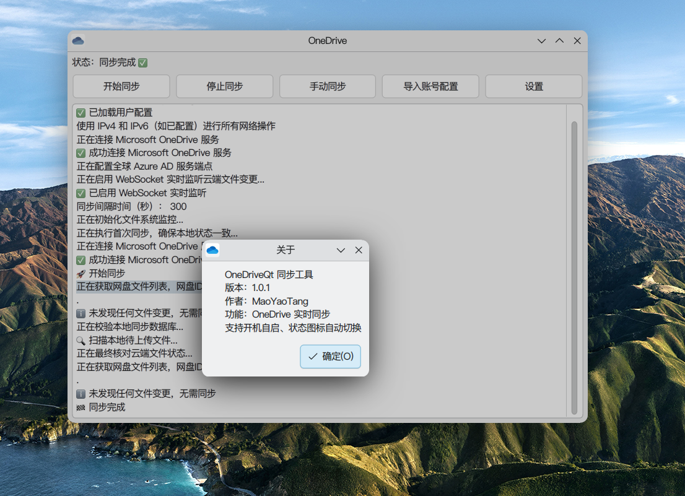Select the log line 正在最终核对云端文件状态...
The height and width of the screenshot is (496, 685).
click(134, 354)
